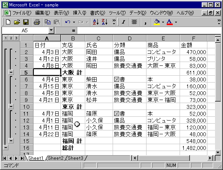Image resolution: width=223 pixels, height=170 pixels.
Task: Click the formula edit equals button
Action: coord(73,30)
